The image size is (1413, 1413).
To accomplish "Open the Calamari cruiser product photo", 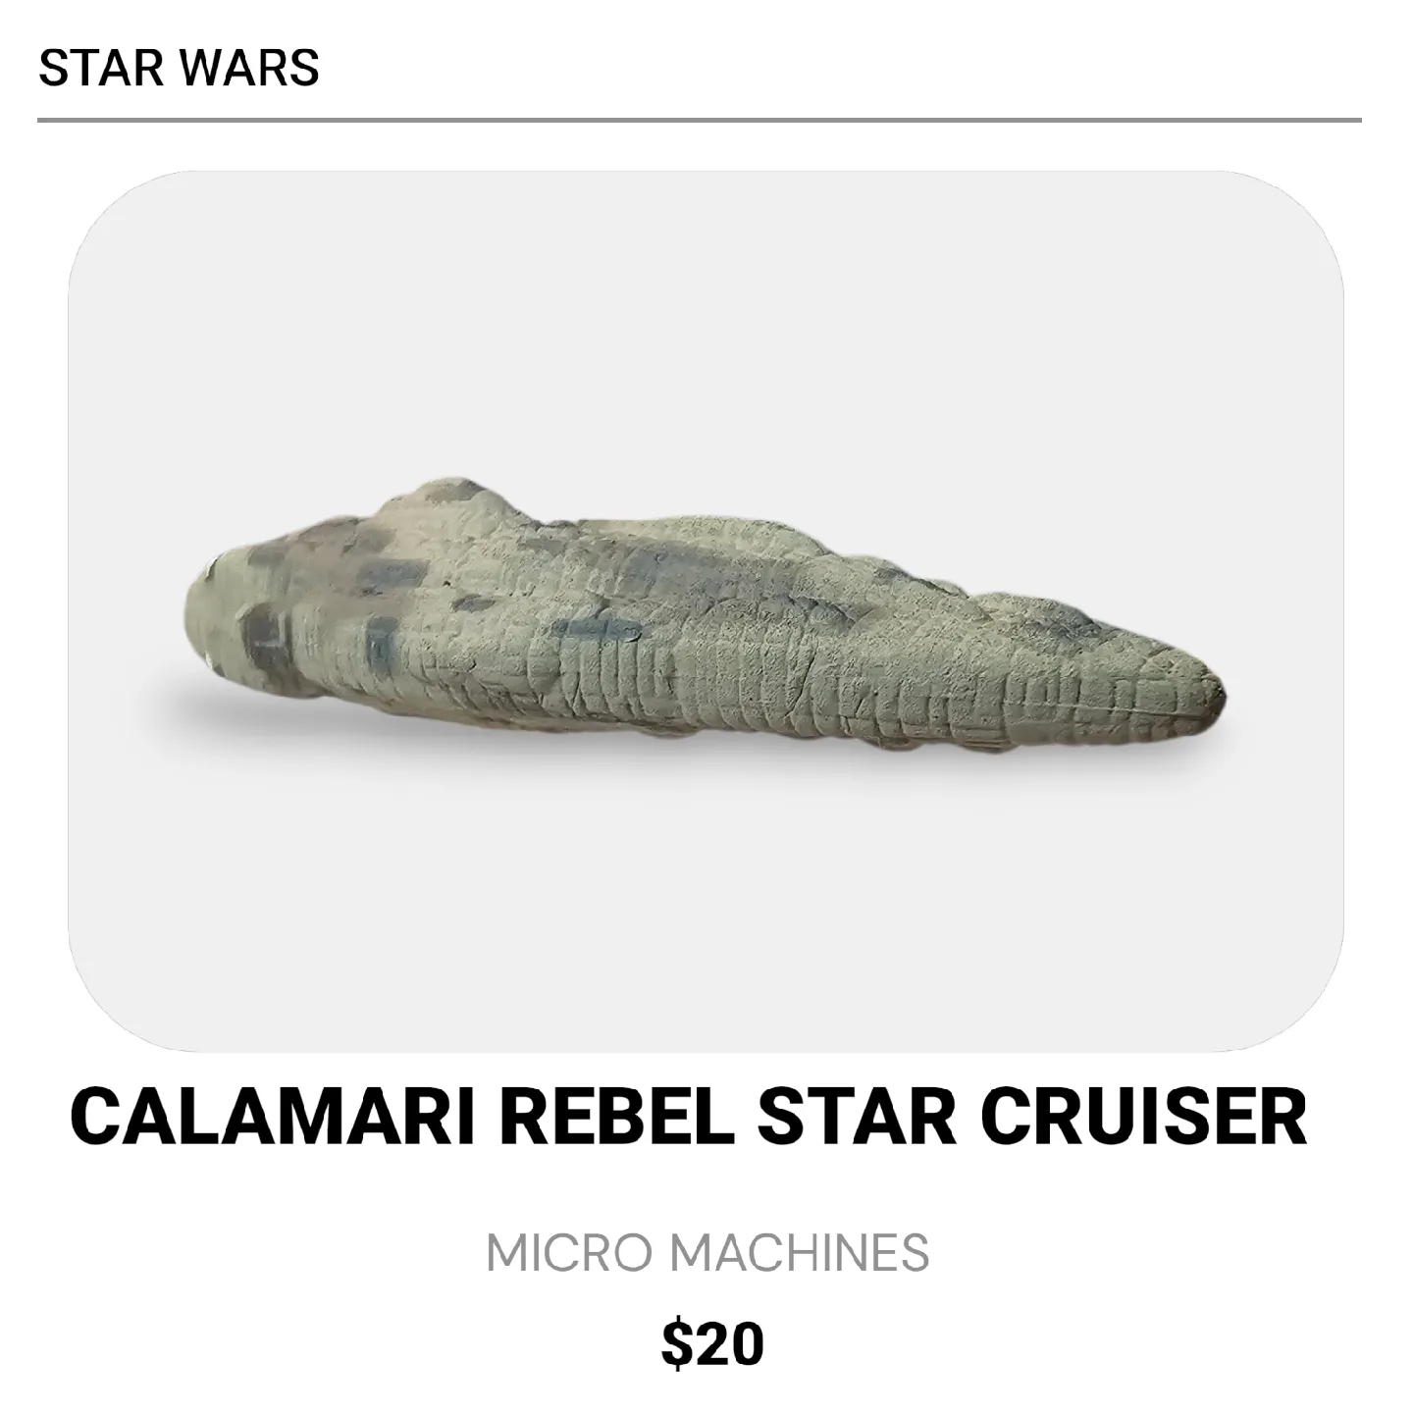I will coord(706,611).
